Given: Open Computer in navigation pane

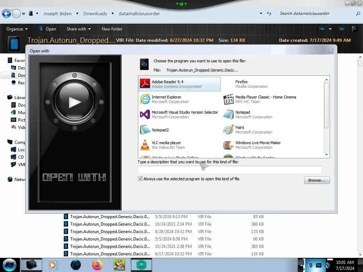Looking at the screenshot, I should click(16, 142).
